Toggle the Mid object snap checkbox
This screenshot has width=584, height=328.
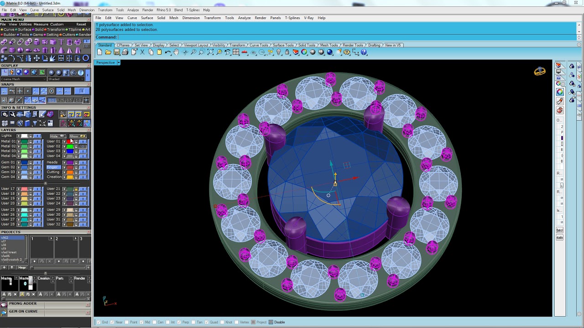(x=141, y=322)
